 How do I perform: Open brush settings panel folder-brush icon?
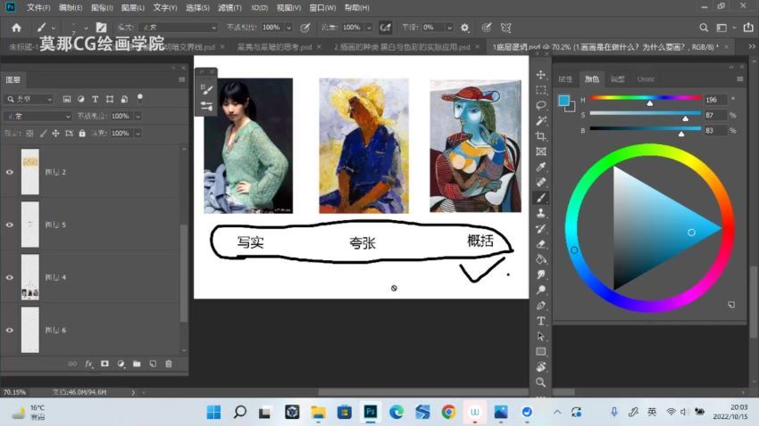pos(101,28)
